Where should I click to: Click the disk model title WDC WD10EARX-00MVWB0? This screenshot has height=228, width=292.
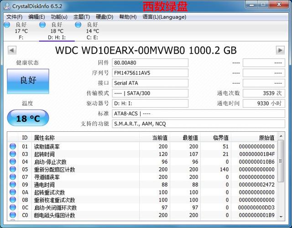click(x=120, y=50)
